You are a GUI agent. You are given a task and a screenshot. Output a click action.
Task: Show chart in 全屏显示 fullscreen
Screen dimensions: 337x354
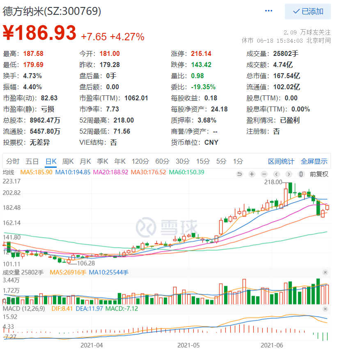pos(314,161)
